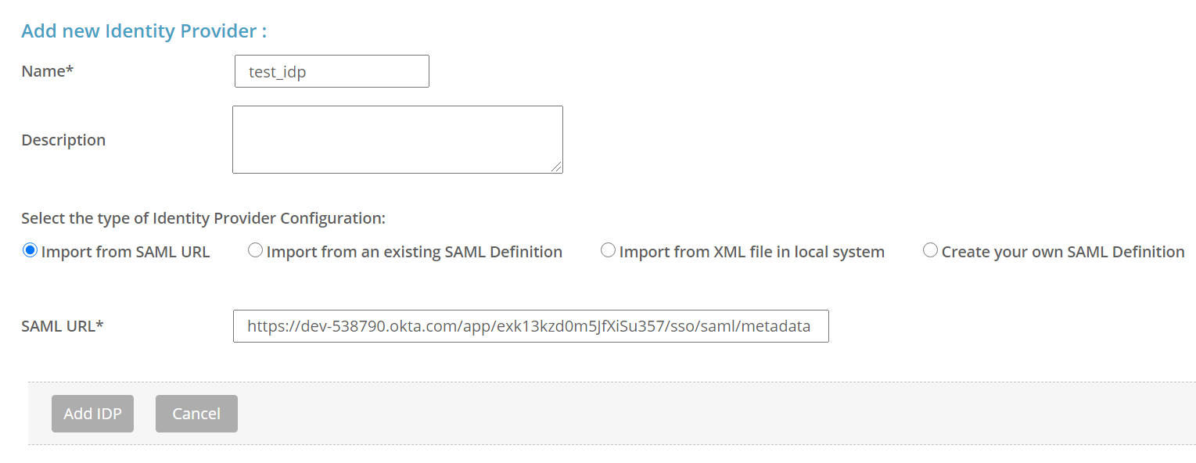Image resolution: width=1196 pixels, height=463 pixels.
Task: Pick Create your own SAML Definition
Action: coord(930,249)
